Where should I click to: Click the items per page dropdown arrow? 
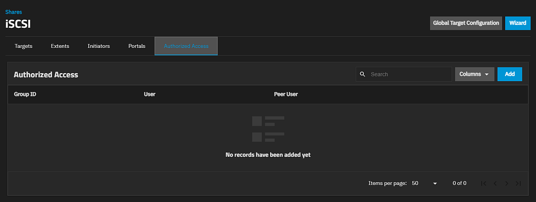(435, 183)
